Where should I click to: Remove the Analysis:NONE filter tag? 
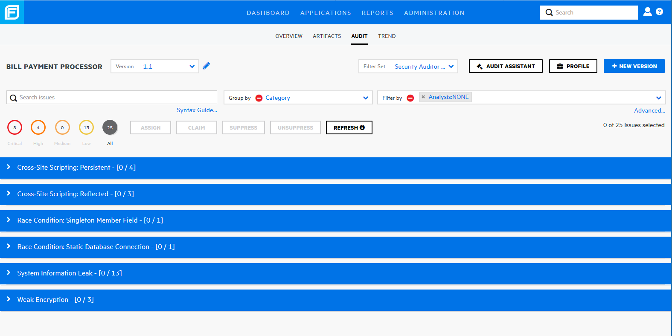tap(423, 97)
